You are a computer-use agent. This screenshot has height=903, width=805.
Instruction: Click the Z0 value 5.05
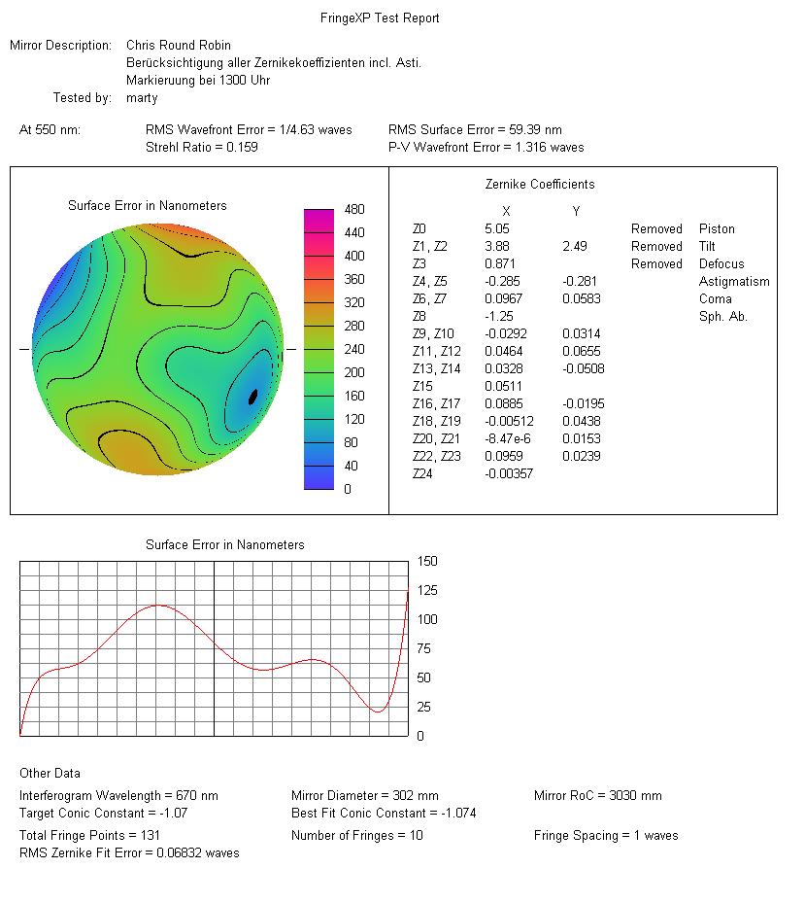[496, 228]
